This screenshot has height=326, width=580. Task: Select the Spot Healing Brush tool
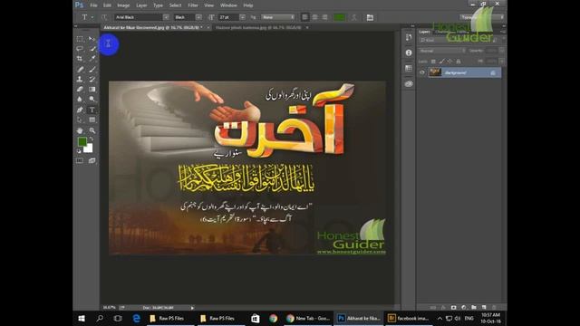[80, 69]
